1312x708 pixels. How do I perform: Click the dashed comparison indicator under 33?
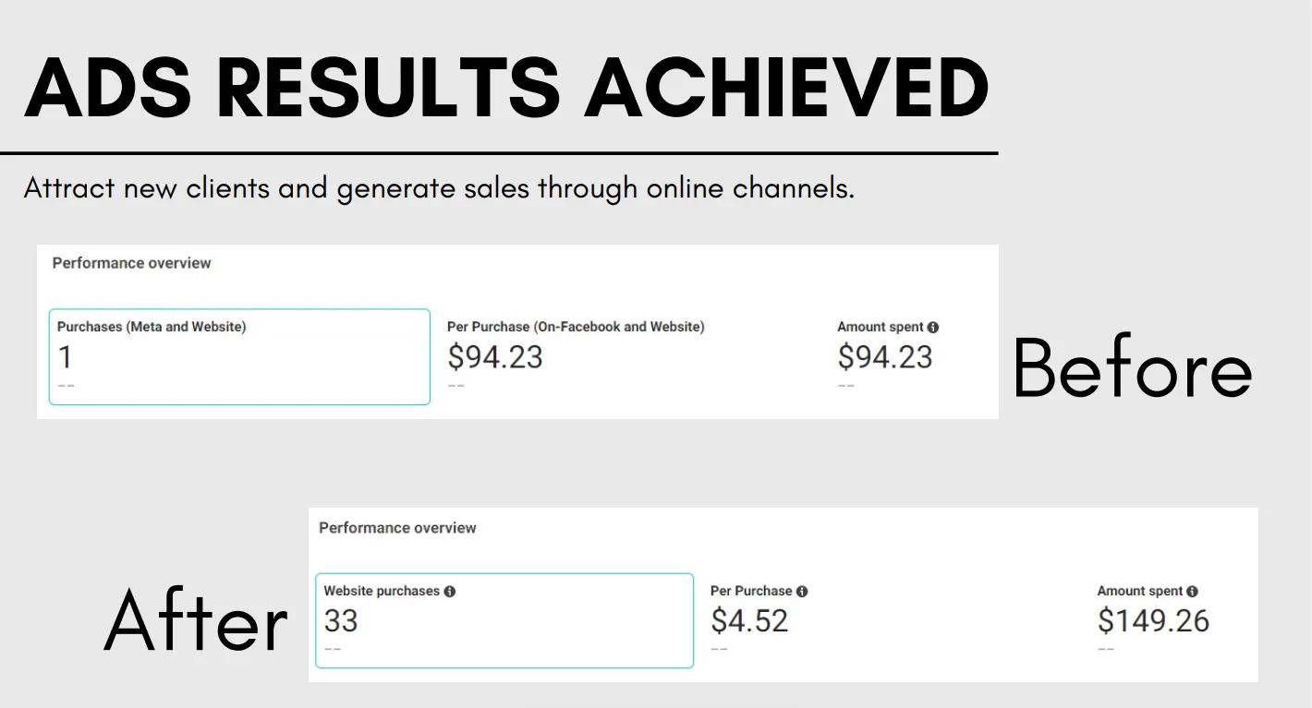pyautogui.click(x=333, y=649)
